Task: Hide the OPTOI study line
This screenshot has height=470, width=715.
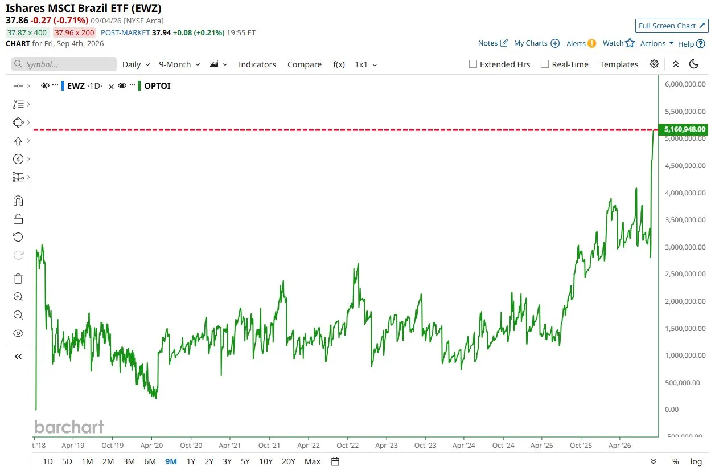Action: (x=122, y=86)
